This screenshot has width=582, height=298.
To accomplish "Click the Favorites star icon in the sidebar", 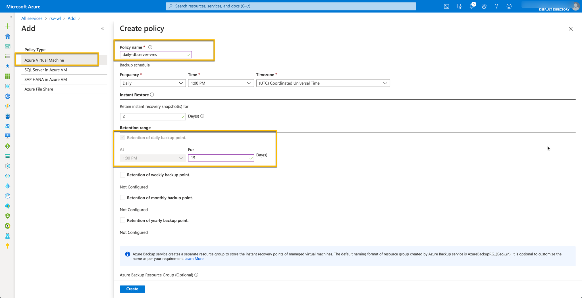I will [x=8, y=66].
